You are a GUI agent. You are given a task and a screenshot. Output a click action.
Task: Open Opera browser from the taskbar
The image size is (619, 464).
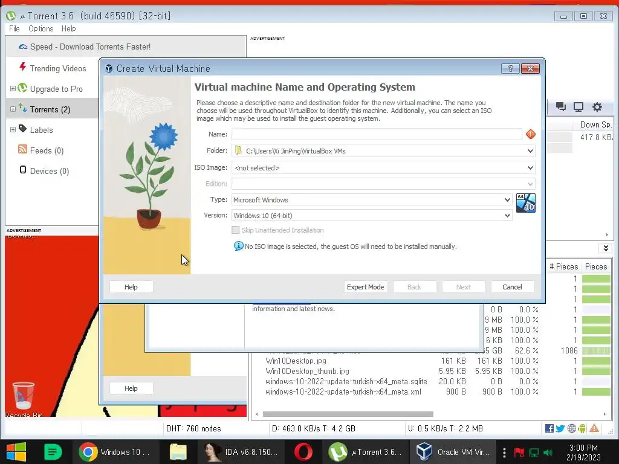click(303, 452)
